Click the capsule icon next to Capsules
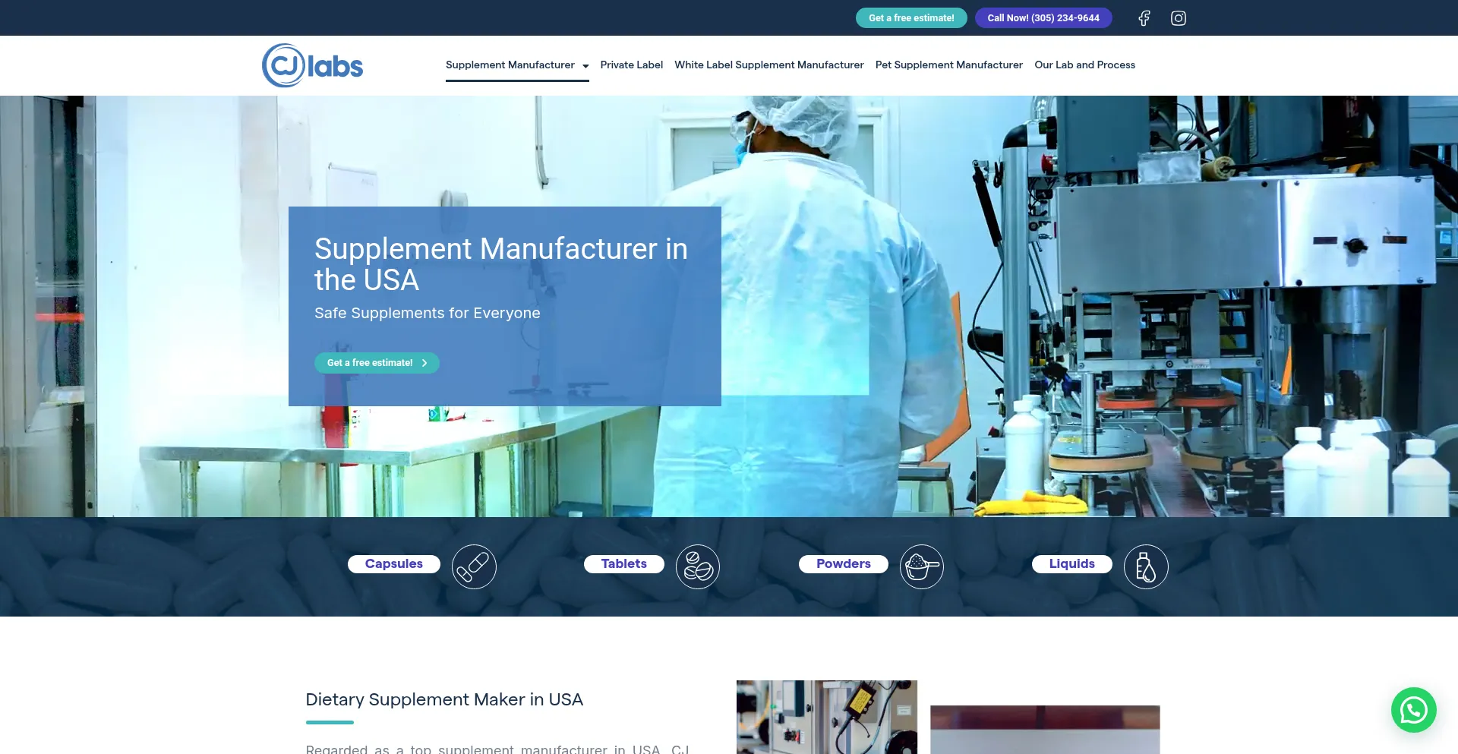The width and height of the screenshot is (1458, 754). click(x=474, y=566)
